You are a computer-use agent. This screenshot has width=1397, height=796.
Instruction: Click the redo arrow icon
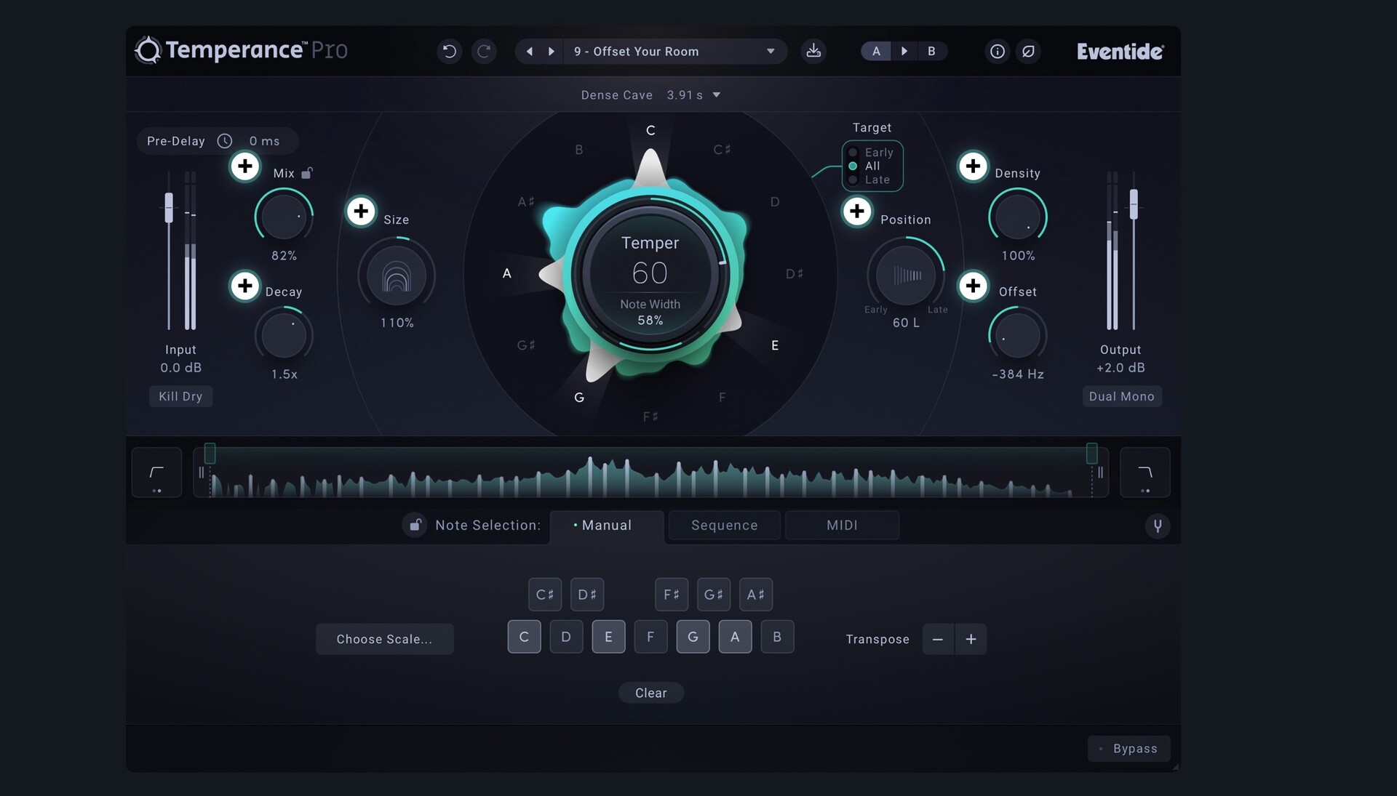(484, 51)
